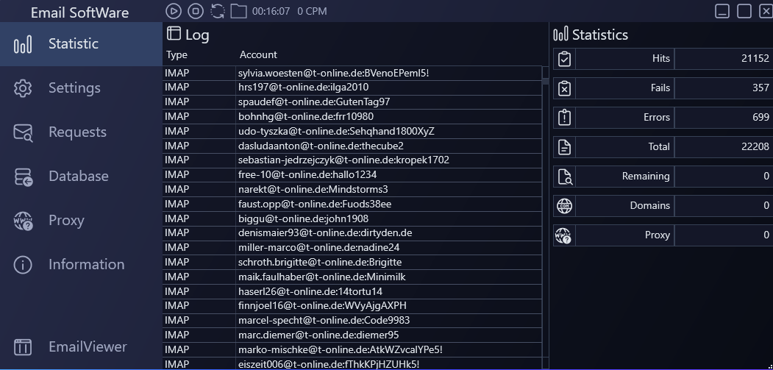This screenshot has width=773, height=370.
Task: Click the Remaining search-document icon
Action: click(564, 177)
